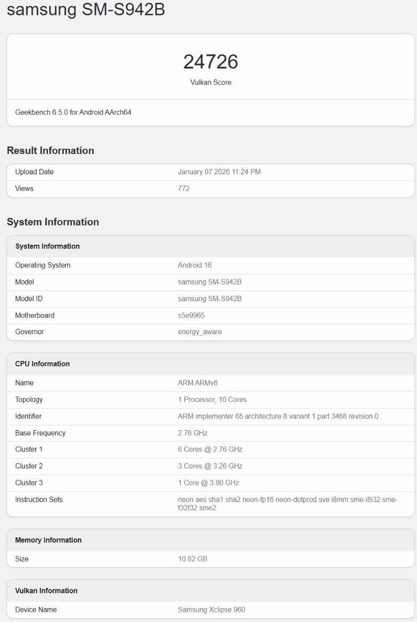Image resolution: width=417 pixels, height=622 pixels.
Task: Click the Instruction Sets list text
Action: pyautogui.click(x=288, y=504)
